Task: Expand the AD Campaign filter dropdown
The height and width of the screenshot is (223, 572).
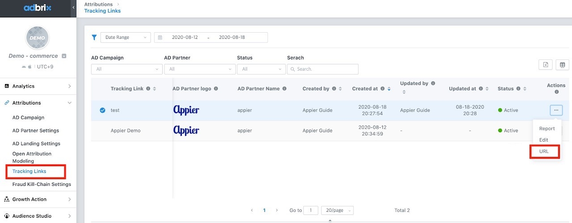Action: click(x=127, y=69)
